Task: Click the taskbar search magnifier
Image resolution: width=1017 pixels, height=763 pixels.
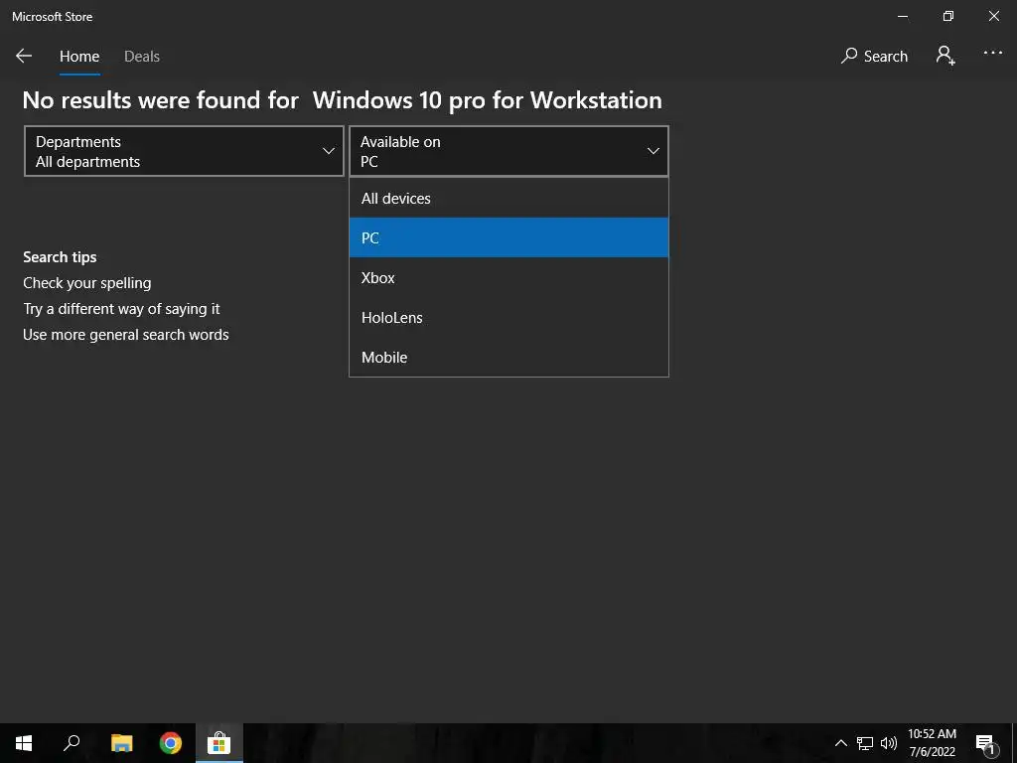Action: pyautogui.click(x=72, y=743)
